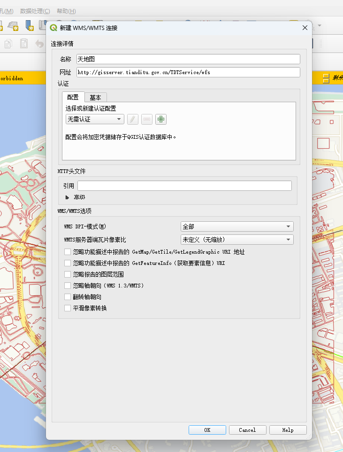
Task: Check the 平滑像素转换 option
Action: point(68,308)
